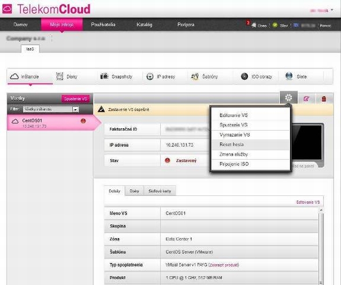The image size is (341, 285).
Task: Expand the company selector handle
Action: click(51, 38)
